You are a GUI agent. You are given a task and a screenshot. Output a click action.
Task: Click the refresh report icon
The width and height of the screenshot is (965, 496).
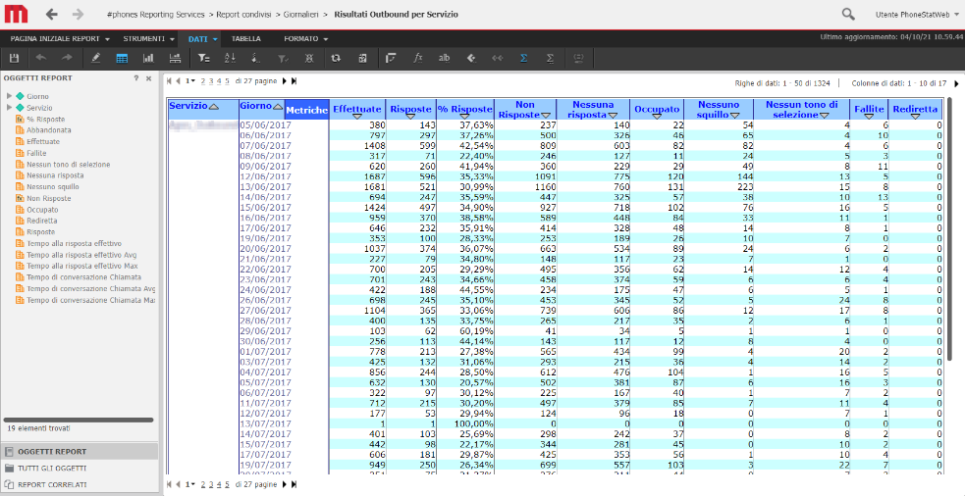point(336,59)
